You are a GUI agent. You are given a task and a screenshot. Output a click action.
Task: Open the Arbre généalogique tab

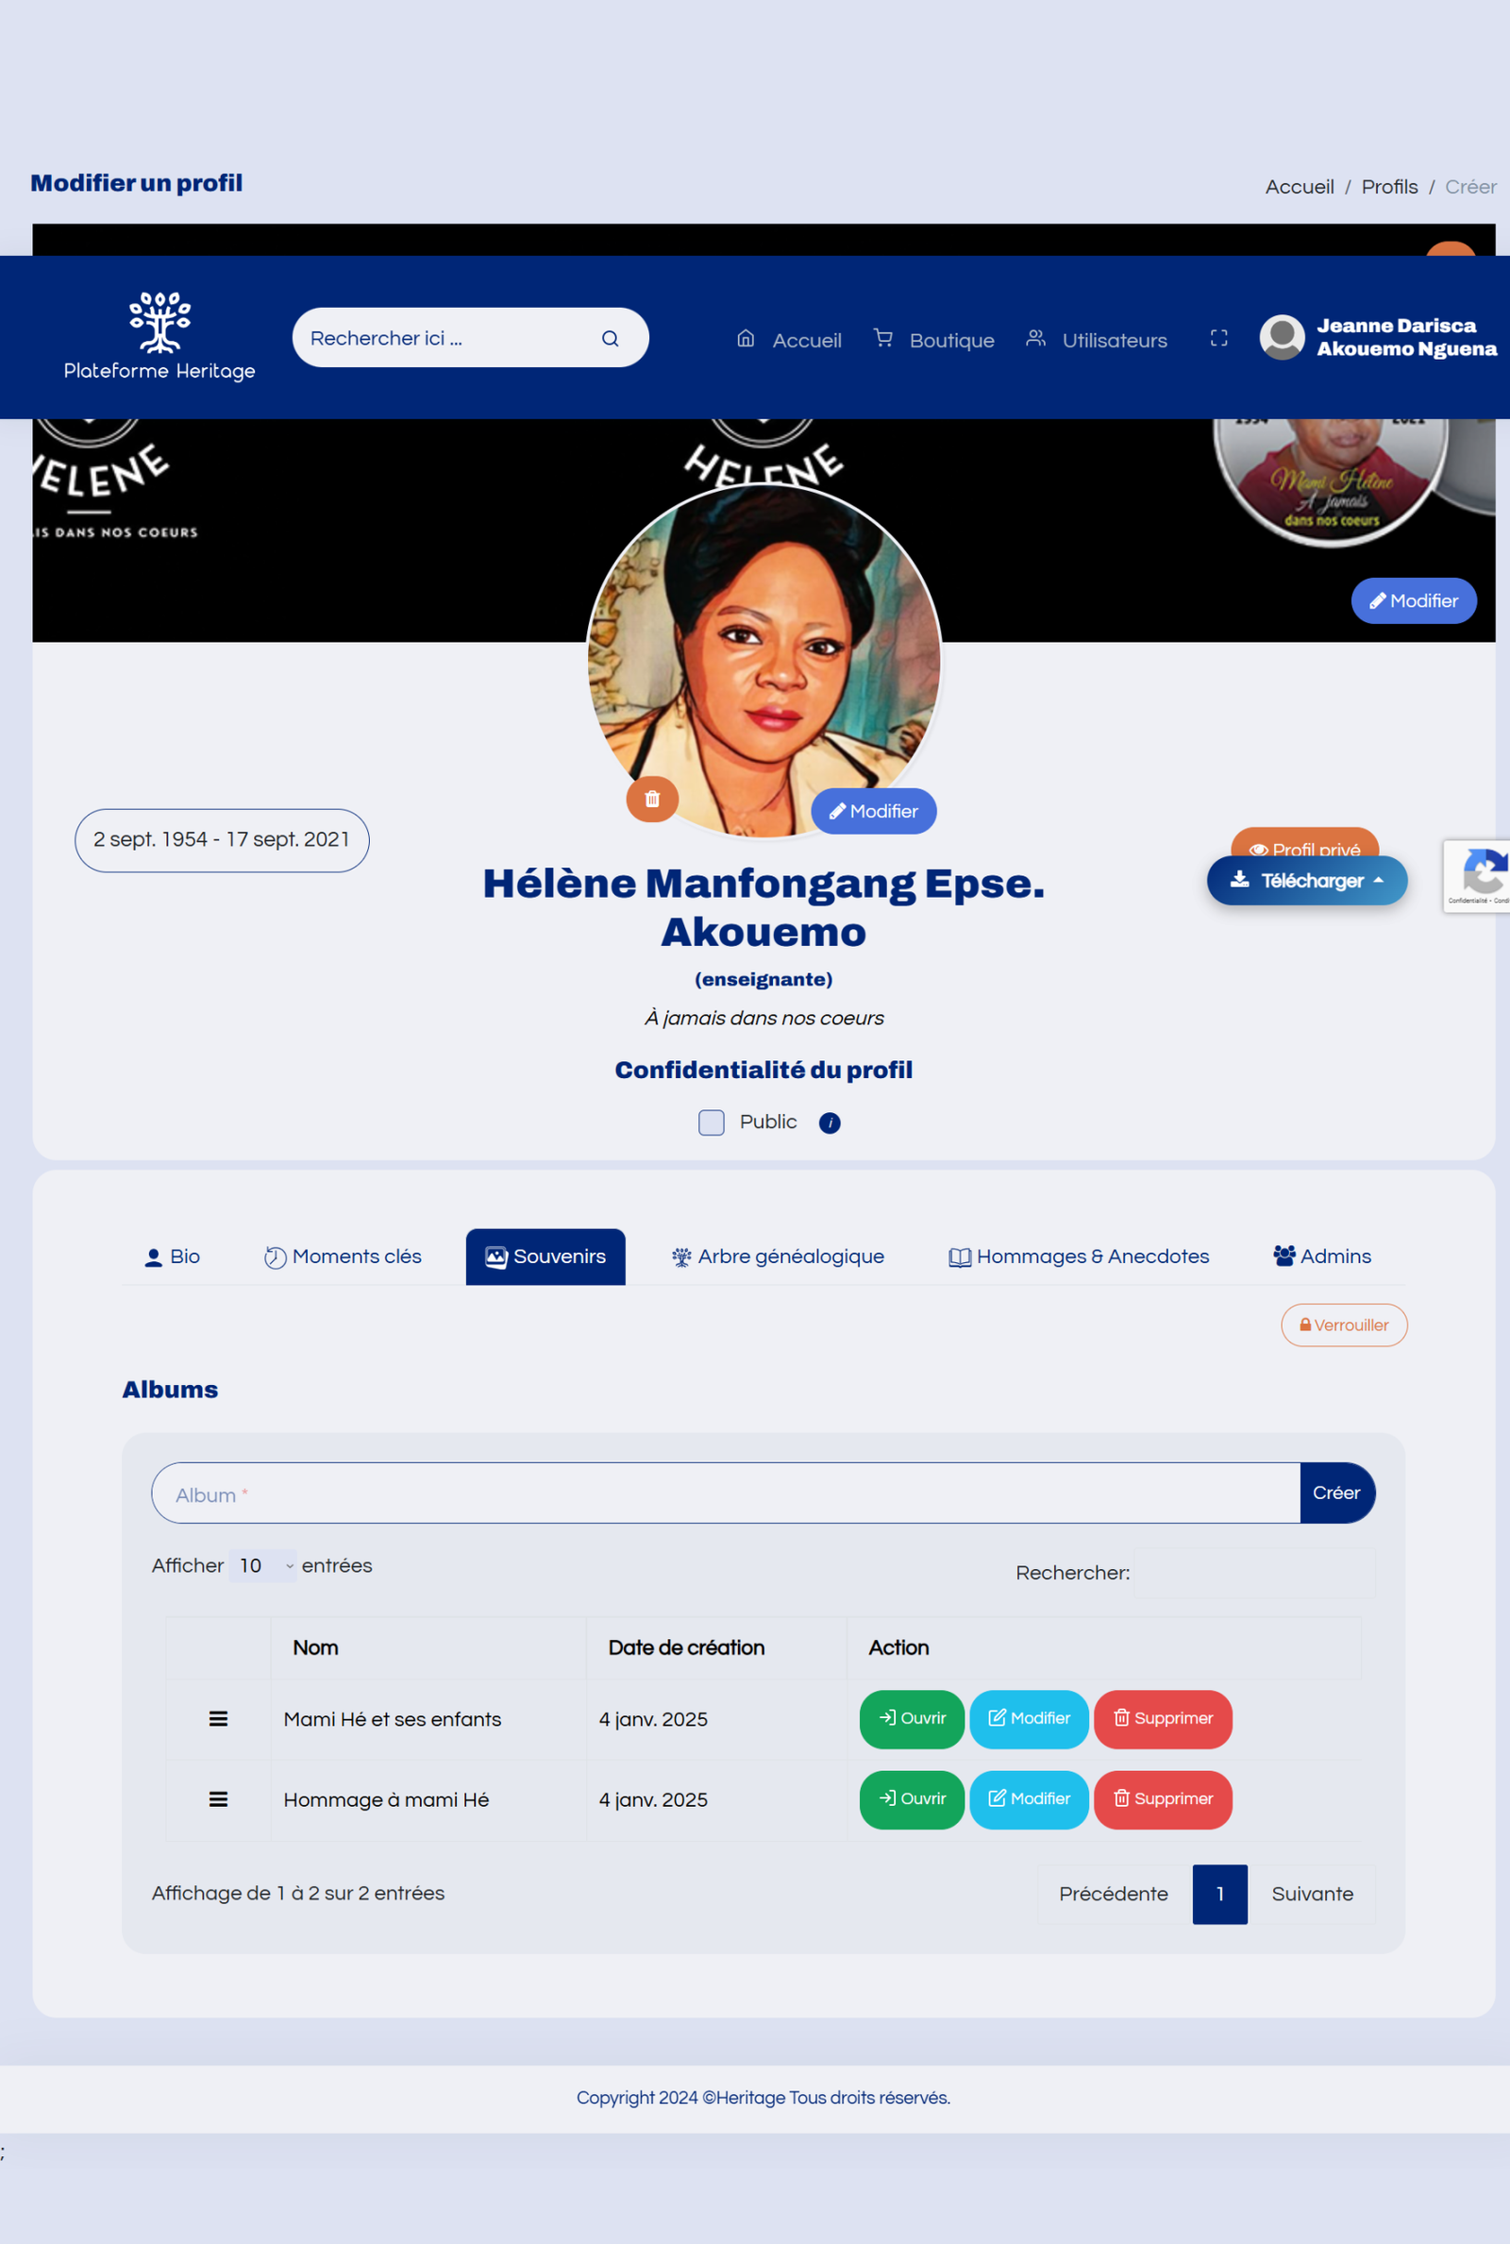click(777, 1256)
